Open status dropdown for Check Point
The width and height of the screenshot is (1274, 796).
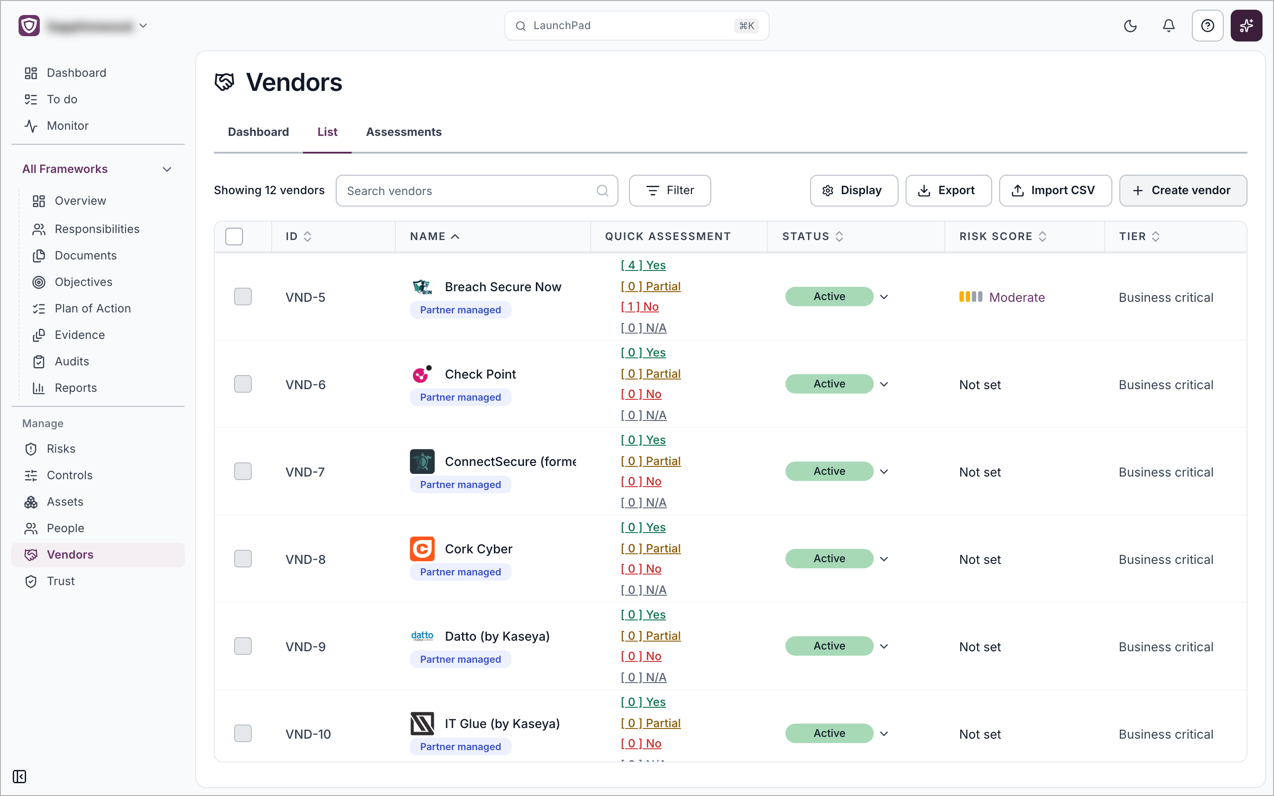point(884,384)
